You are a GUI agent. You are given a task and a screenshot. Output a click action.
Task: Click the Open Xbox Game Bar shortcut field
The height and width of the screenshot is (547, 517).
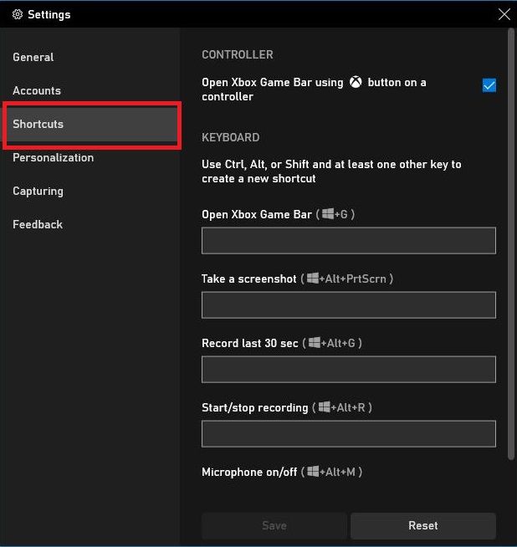pyautogui.click(x=348, y=241)
